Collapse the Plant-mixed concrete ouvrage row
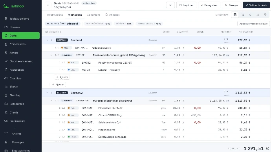This screenshot has height=152, width=271. (x=51, y=55)
